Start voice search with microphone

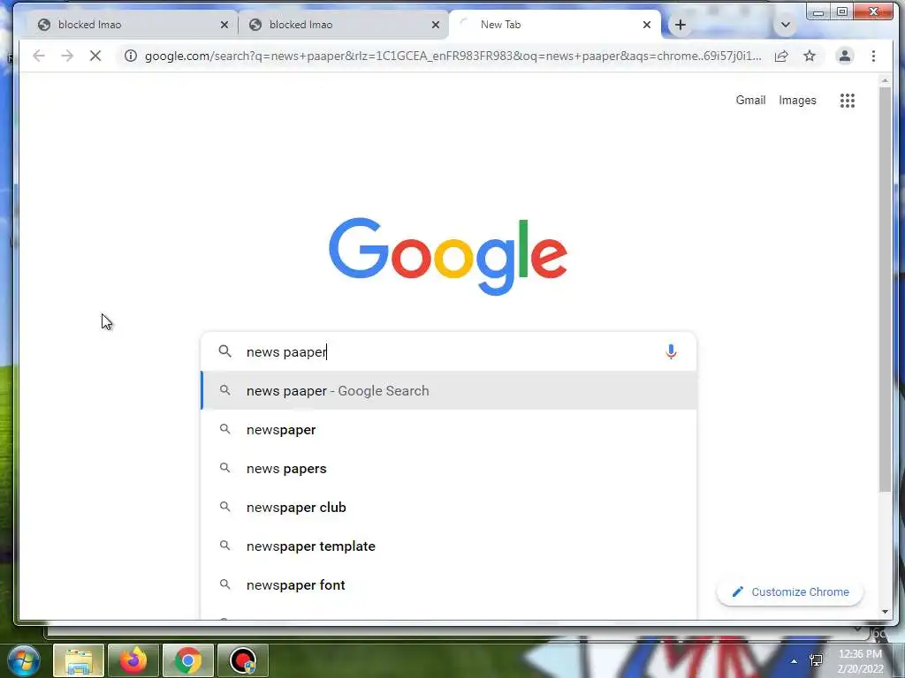pyautogui.click(x=671, y=351)
